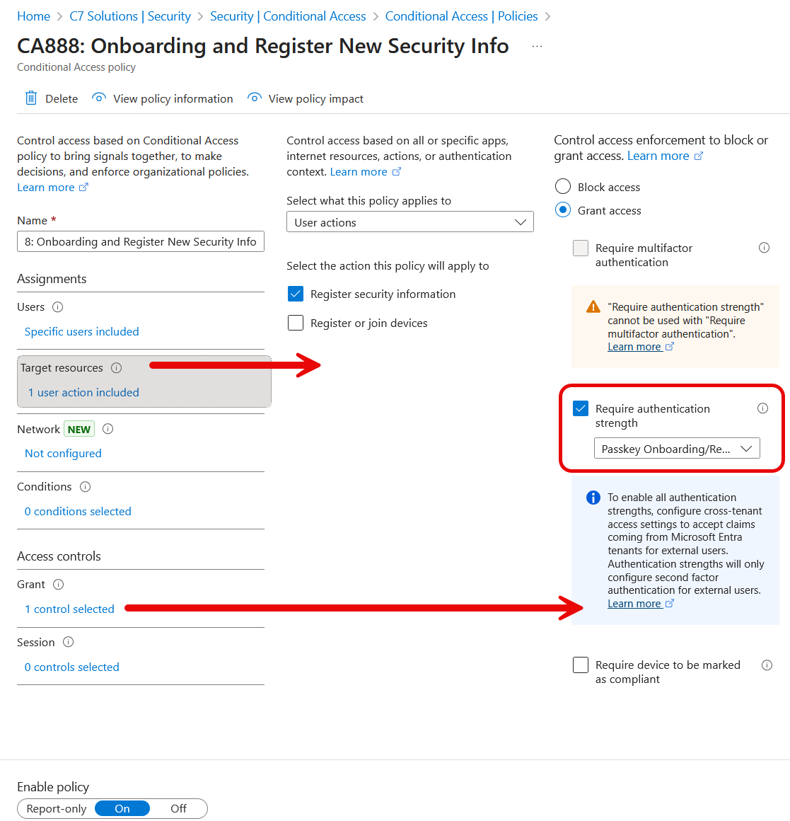Check Register or join devices
790x821 pixels.
296,323
